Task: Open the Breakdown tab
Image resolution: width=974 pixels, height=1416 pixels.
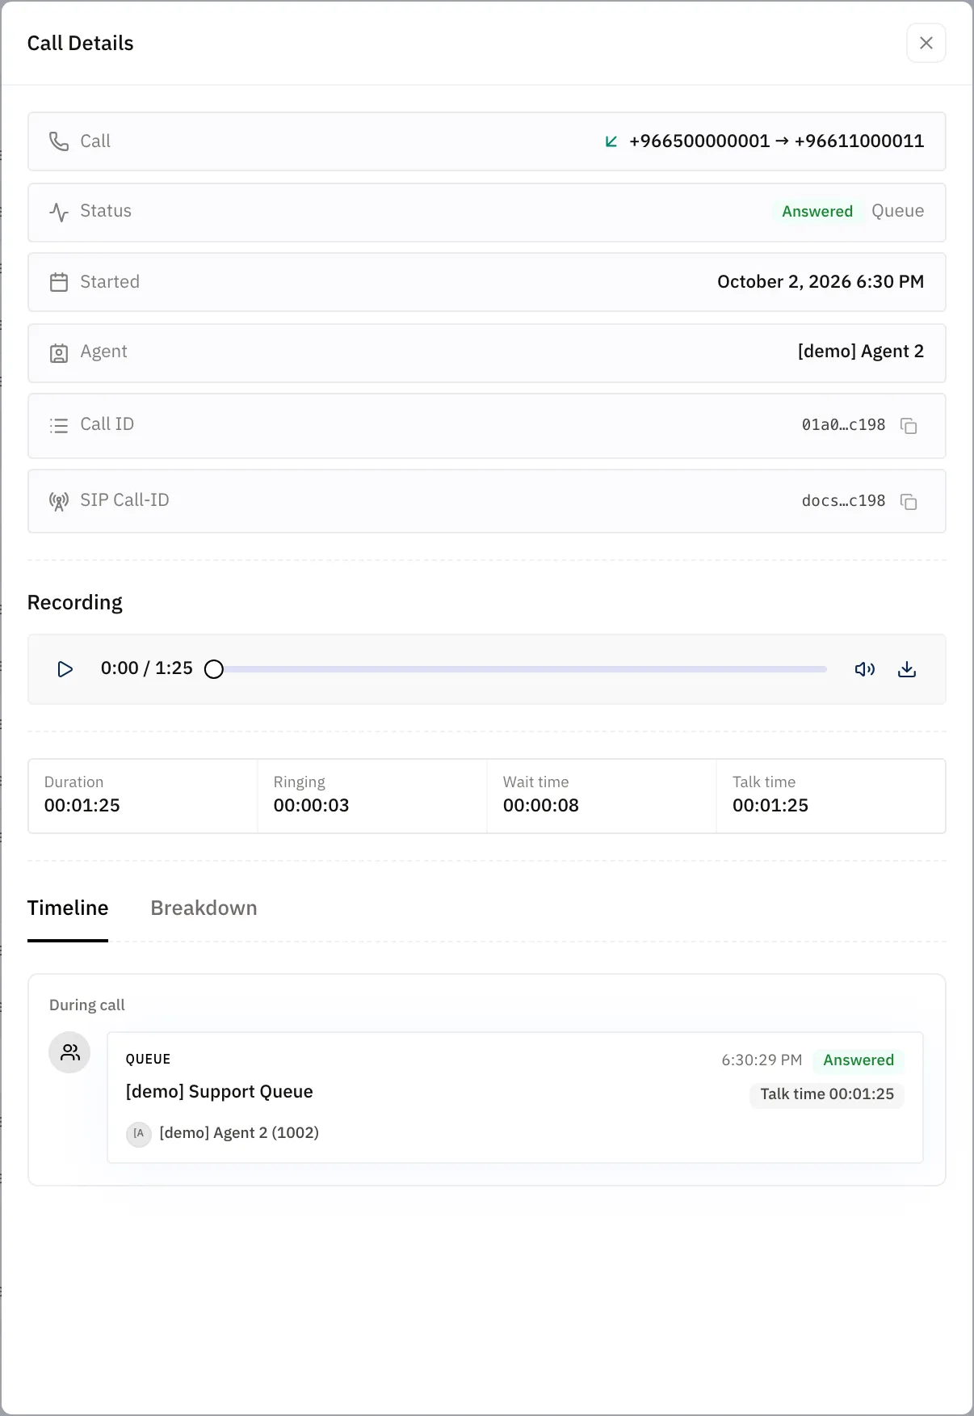Action: 204,908
